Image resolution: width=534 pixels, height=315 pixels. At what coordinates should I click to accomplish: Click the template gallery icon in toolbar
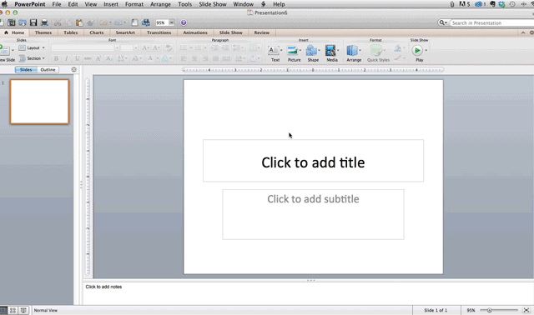pos(11,22)
